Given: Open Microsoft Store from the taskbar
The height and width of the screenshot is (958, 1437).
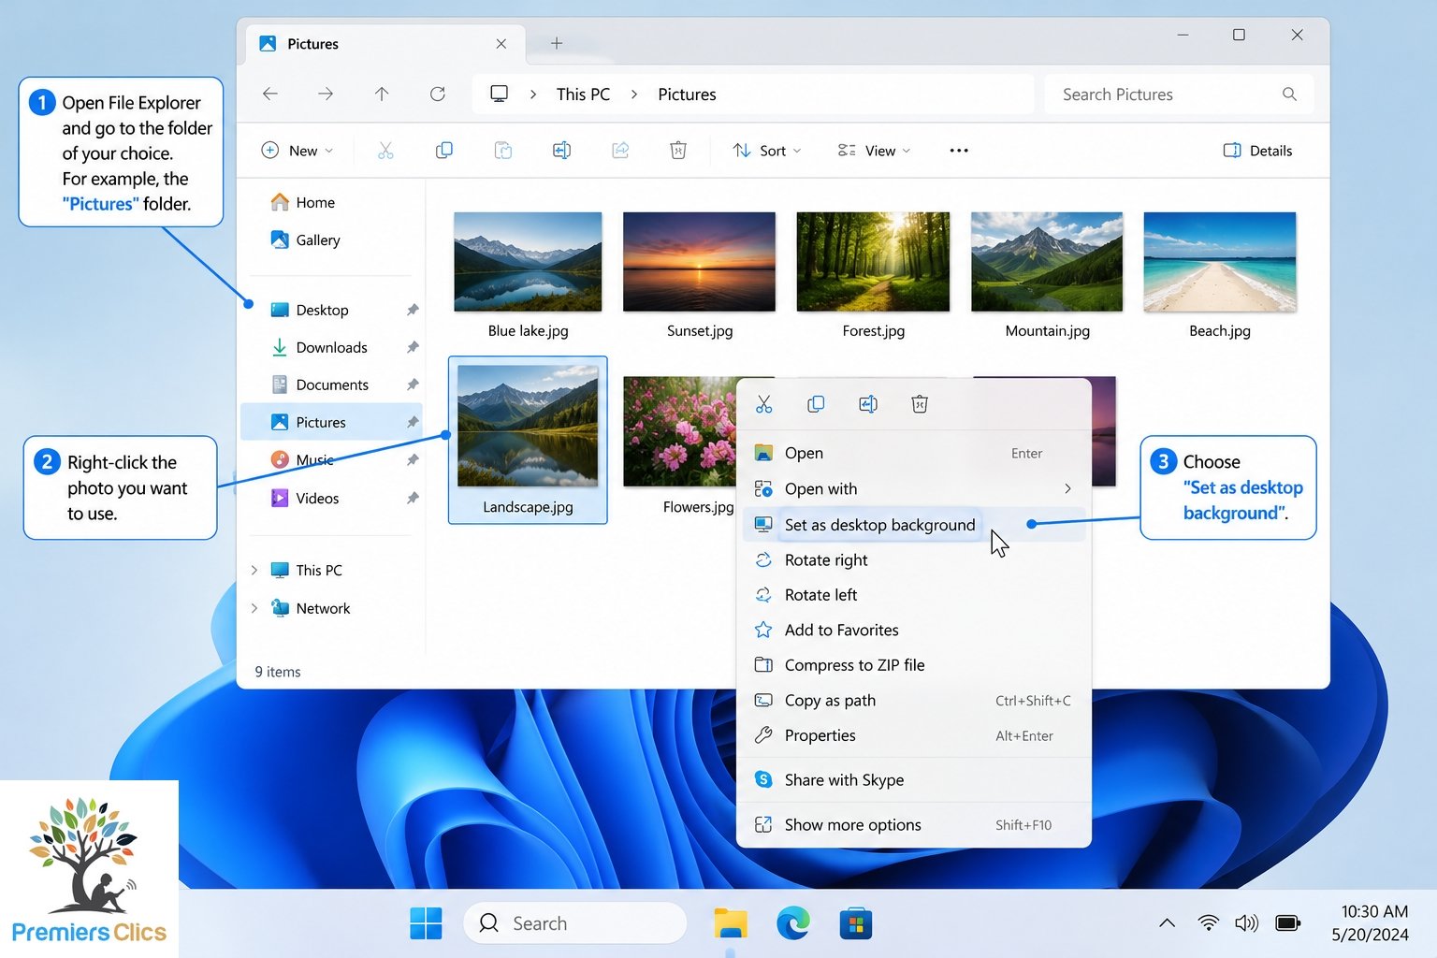Looking at the screenshot, I should [x=856, y=923].
